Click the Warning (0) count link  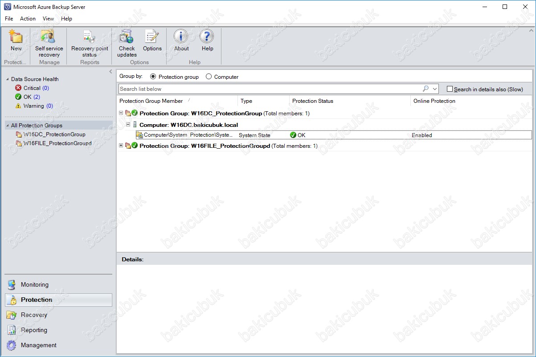49,106
